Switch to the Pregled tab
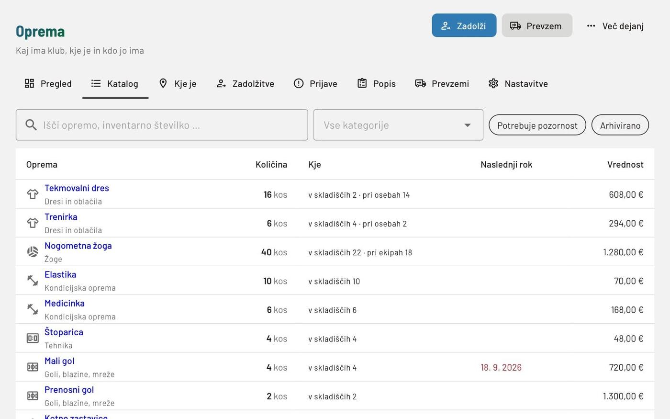670x419 pixels. coord(48,84)
